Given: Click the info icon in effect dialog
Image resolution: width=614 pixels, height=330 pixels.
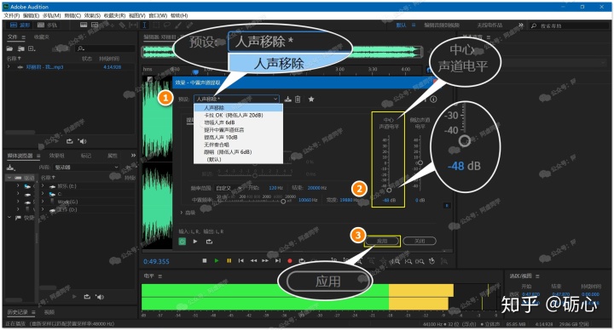Looking at the screenshot, I should point(433,100).
